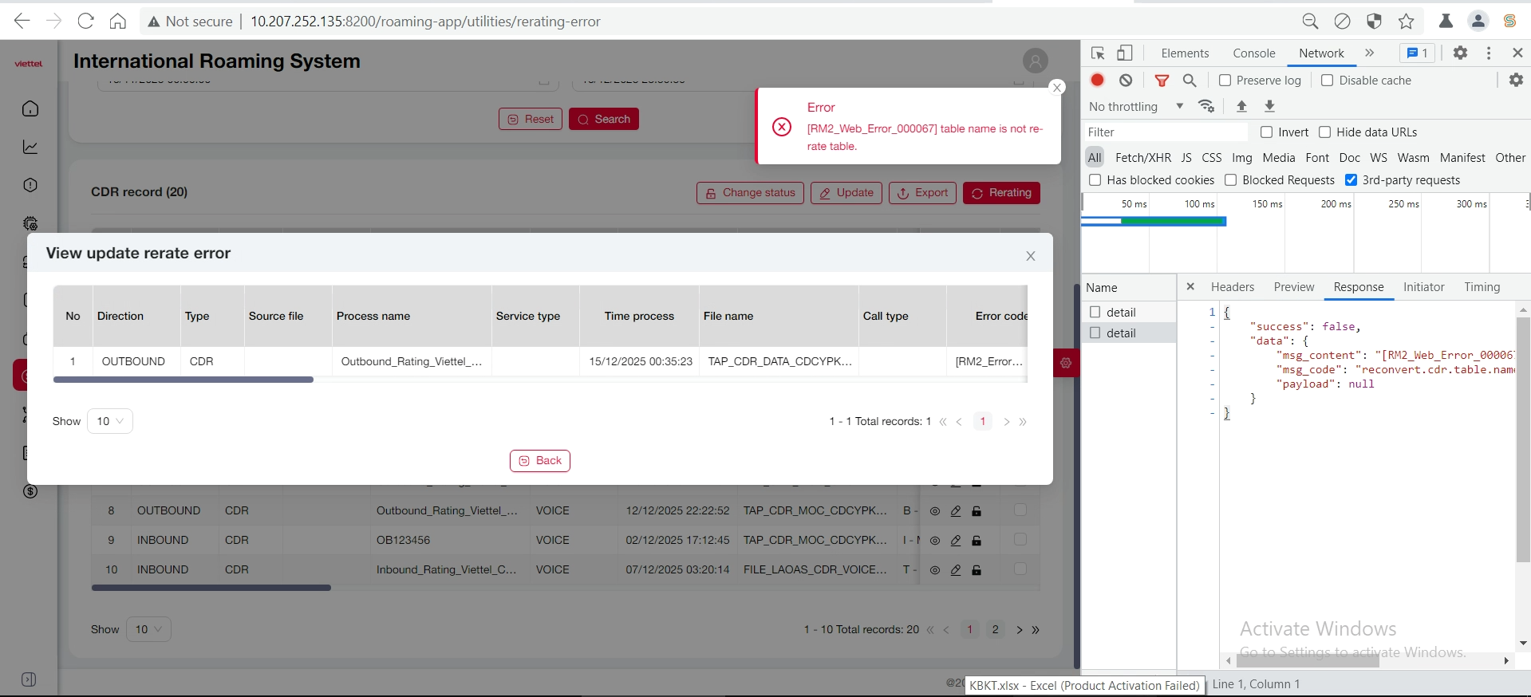Screen dimensions: 1531x697
Task: Open modal Show 10 page size dropdown
Action: tap(110, 421)
